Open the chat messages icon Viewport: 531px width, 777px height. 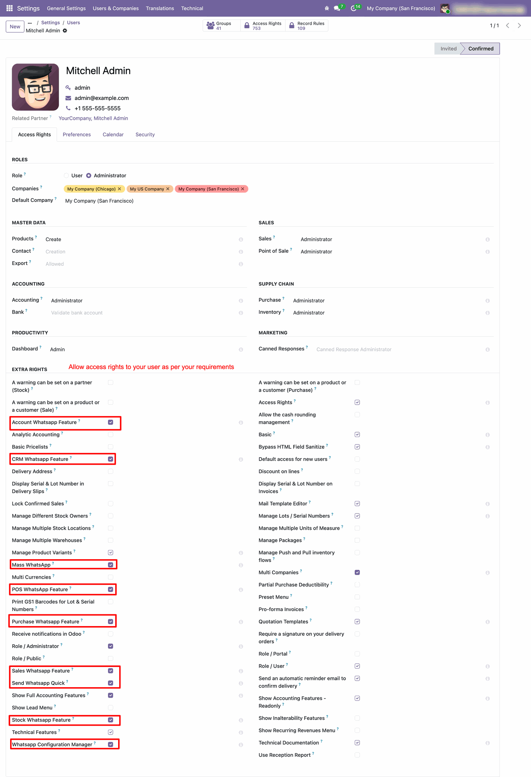point(337,8)
